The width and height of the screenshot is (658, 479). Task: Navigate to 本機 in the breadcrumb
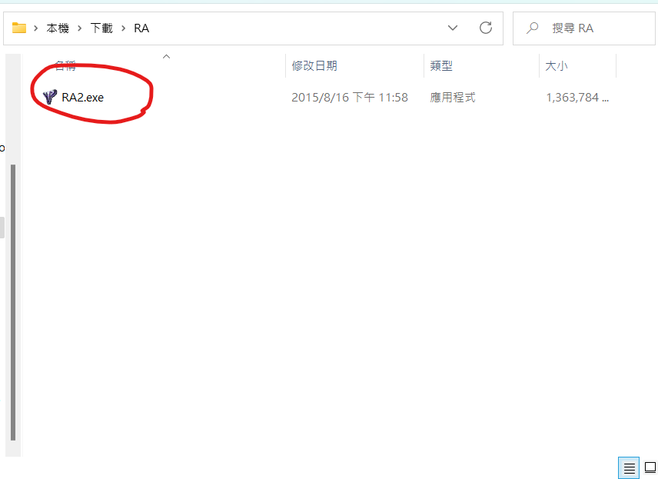point(57,28)
